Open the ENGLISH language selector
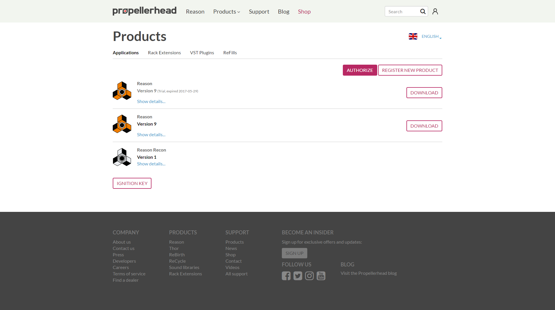 tap(432, 36)
